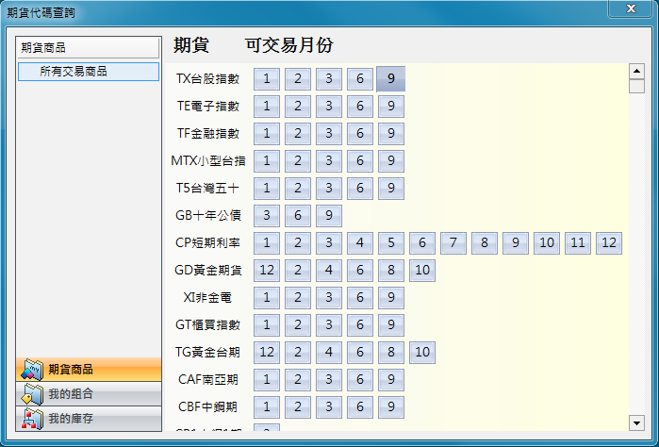Select month 7 for CP短期利率

453,243
